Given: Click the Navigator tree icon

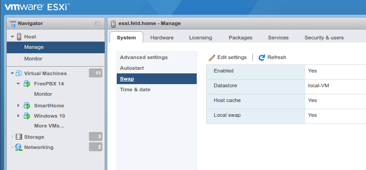Looking at the screenshot, I should tap(13, 24).
